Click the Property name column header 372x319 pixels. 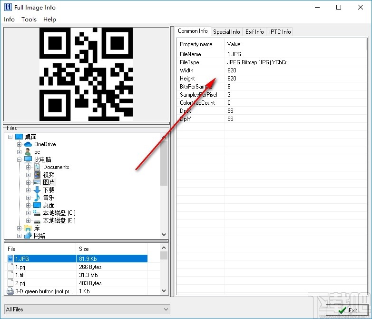click(x=201, y=44)
